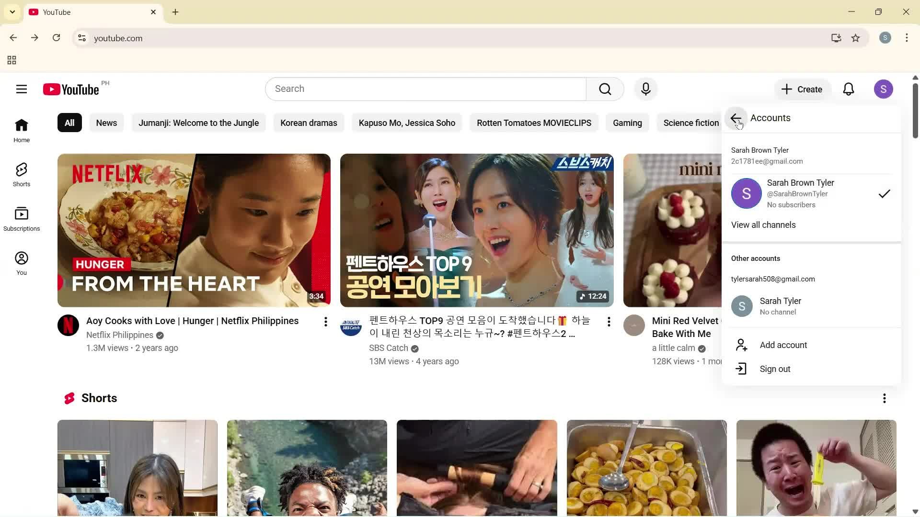Image resolution: width=920 pixels, height=517 pixels.
Task: Click View all channels
Action: [x=763, y=225]
